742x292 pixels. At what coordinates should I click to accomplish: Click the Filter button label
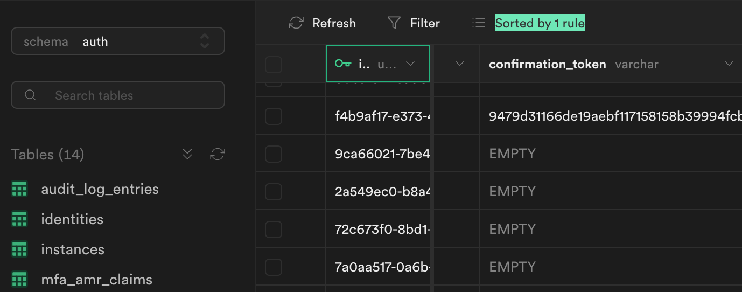[425, 23]
